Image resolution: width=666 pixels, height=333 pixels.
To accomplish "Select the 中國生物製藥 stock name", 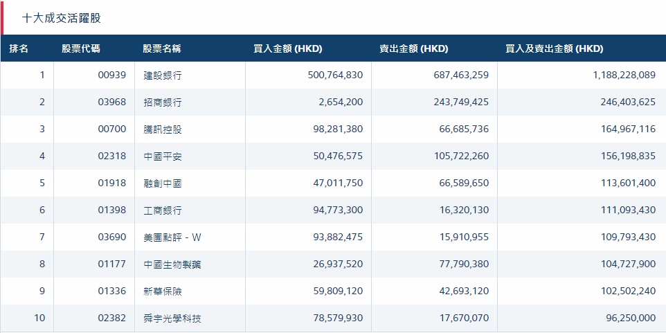I will (172, 264).
